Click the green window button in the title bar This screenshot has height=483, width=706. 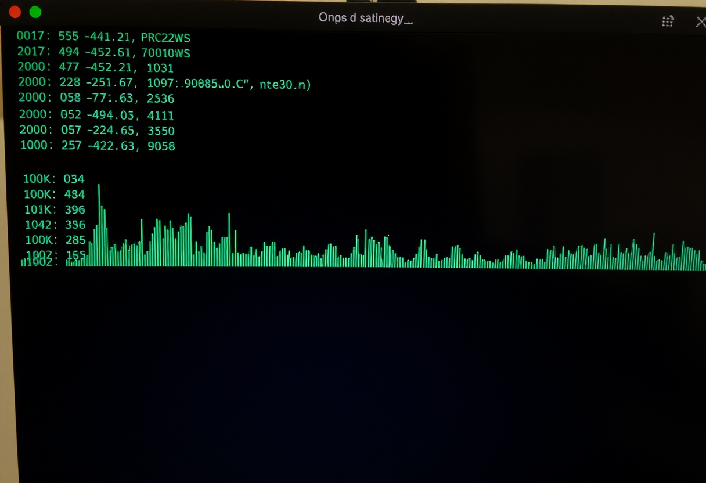(35, 12)
